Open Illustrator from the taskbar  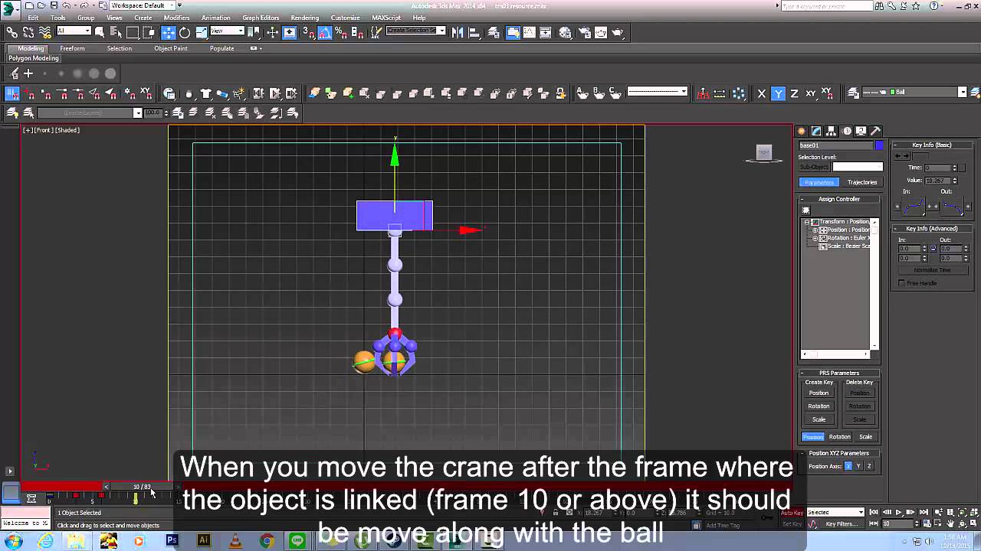tap(203, 541)
